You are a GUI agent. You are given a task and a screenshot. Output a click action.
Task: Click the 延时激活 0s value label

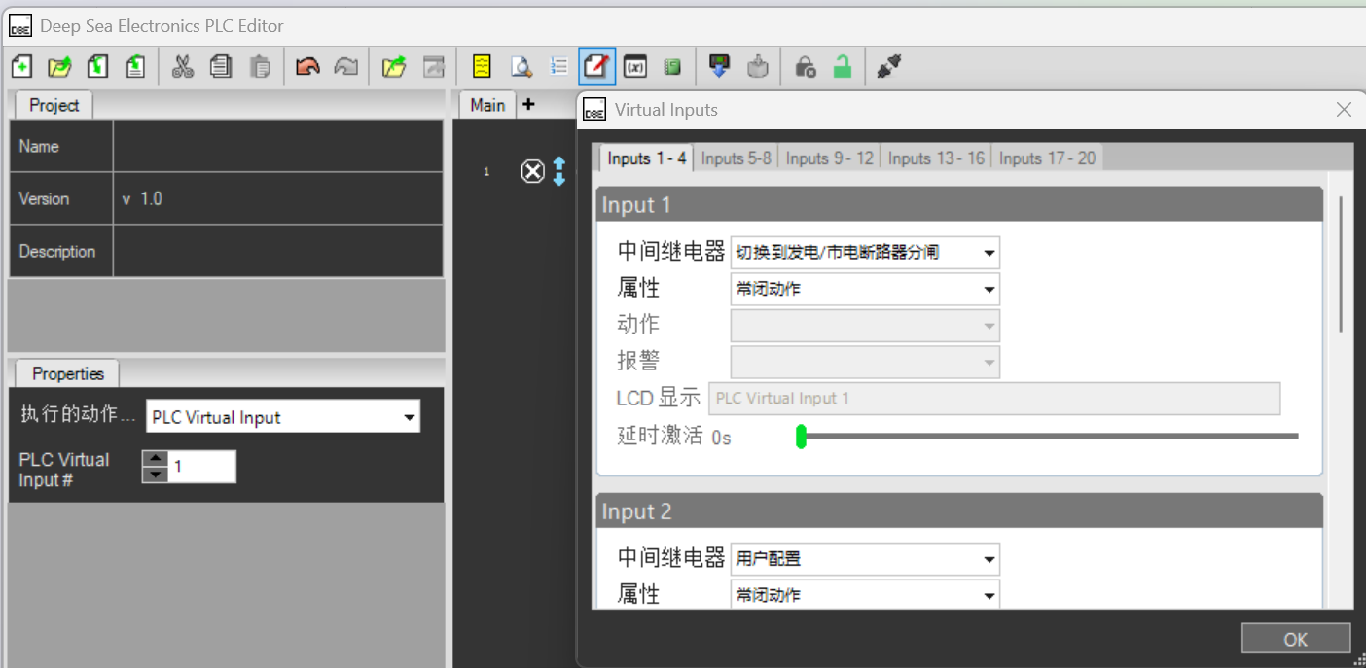[x=721, y=438]
